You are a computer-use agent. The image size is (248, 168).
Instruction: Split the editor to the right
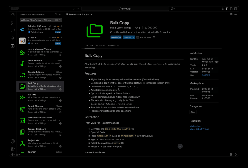231,14
